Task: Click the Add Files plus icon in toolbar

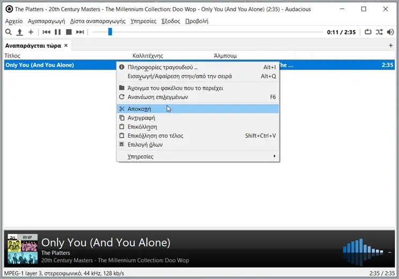Action: [x=31, y=32]
